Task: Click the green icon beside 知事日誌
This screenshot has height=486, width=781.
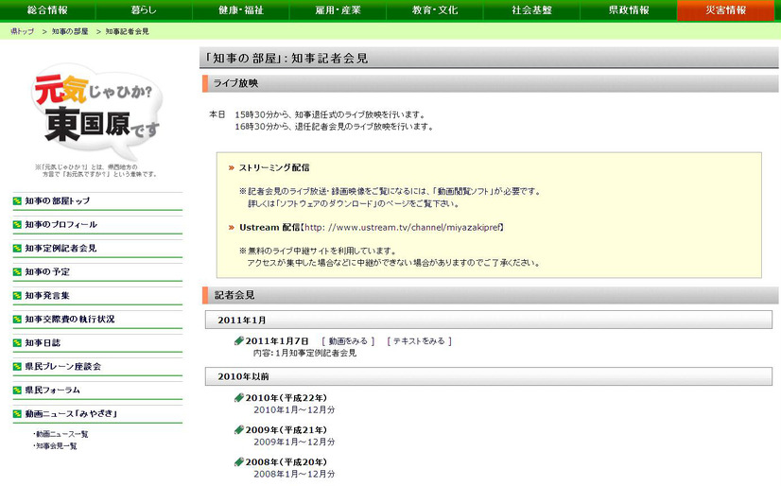Action: (x=17, y=343)
